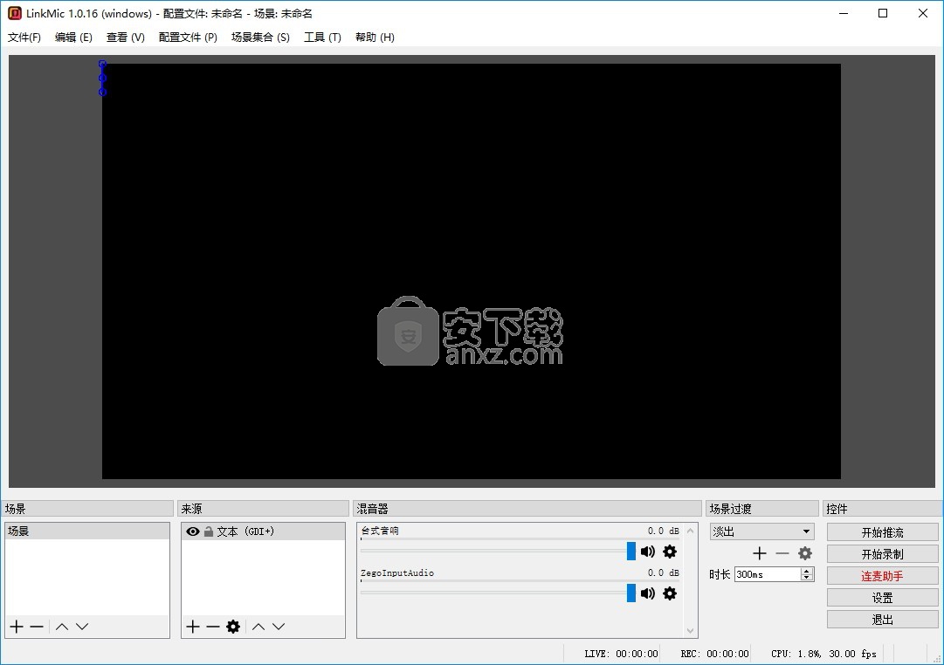The image size is (944, 665).
Task: Remove scene transition with minus icon
Action: (x=782, y=553)
